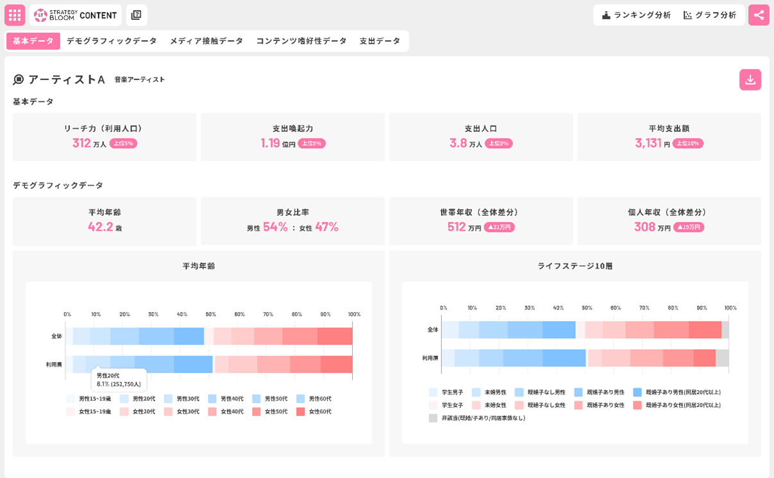Toggle 女性15~19歳 legend entry
774x478 pixels.
click(x=88, y=411)
